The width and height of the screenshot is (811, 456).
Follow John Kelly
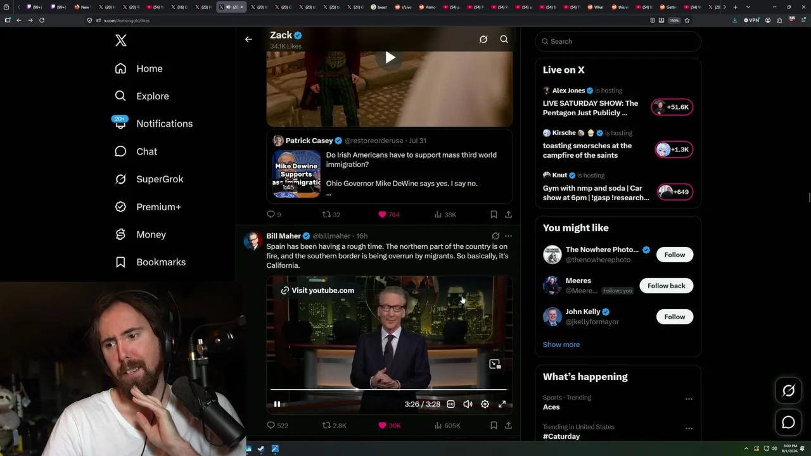[675, 317]
